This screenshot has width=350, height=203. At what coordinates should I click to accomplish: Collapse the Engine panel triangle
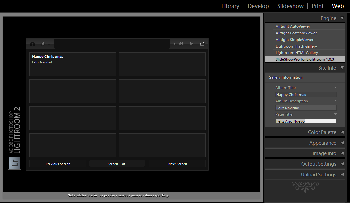(342, 18)
